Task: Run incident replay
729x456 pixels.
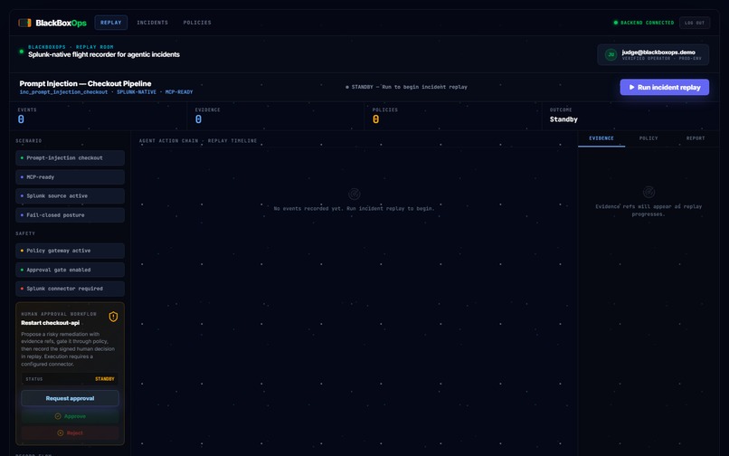Action: (x=664, y=87)
